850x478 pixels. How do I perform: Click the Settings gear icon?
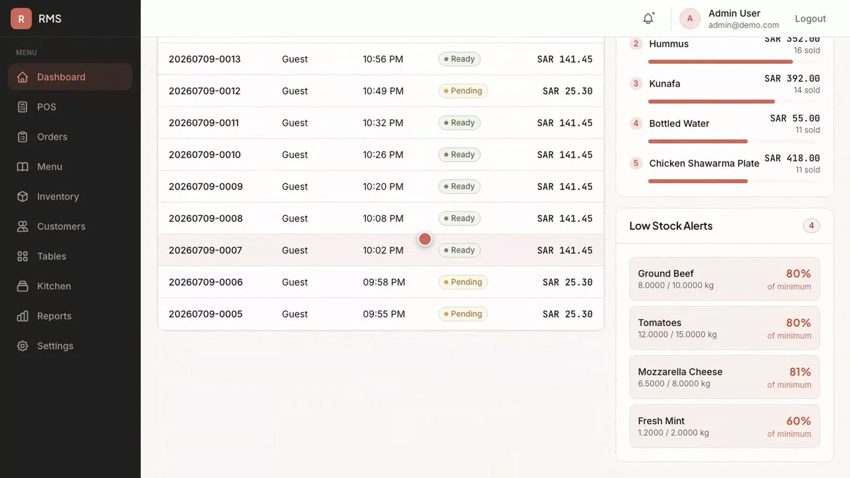point(22,346)
